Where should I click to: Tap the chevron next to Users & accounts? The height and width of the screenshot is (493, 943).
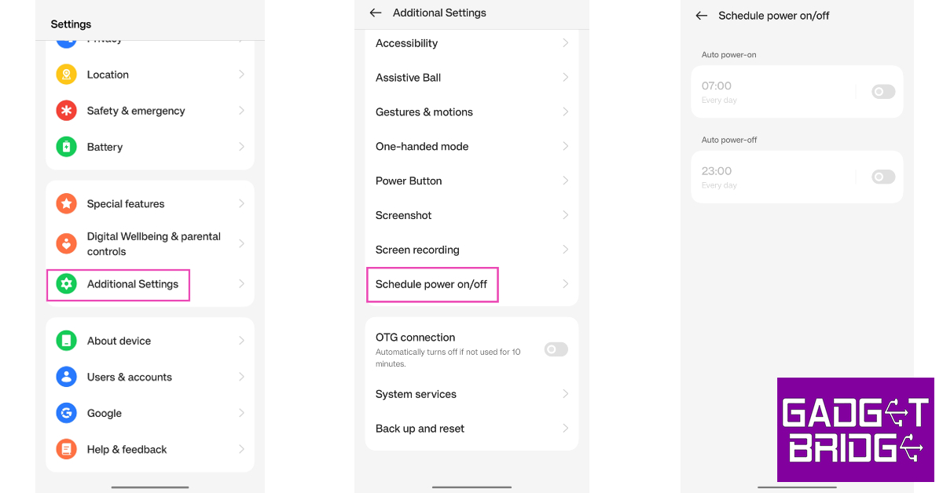click(x=241, y=377)
